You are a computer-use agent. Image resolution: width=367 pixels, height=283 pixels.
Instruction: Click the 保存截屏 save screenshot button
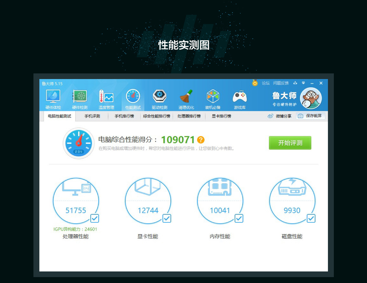(x=310, y=116)
